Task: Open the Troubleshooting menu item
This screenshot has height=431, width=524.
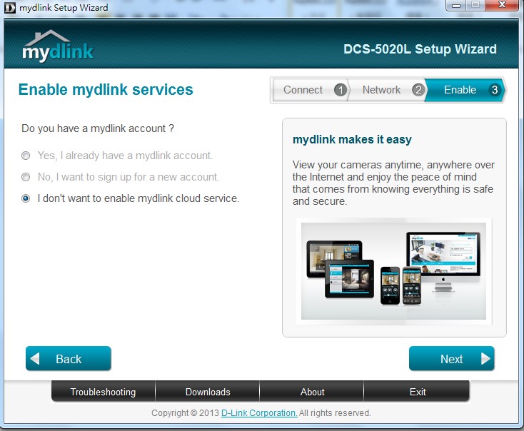Action: click(104, 392)
